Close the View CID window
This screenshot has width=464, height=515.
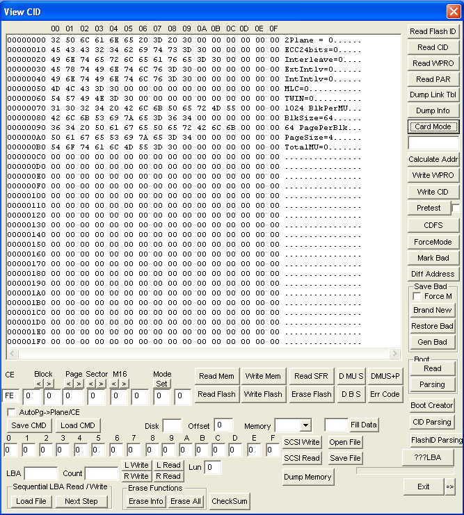[452, 11]
